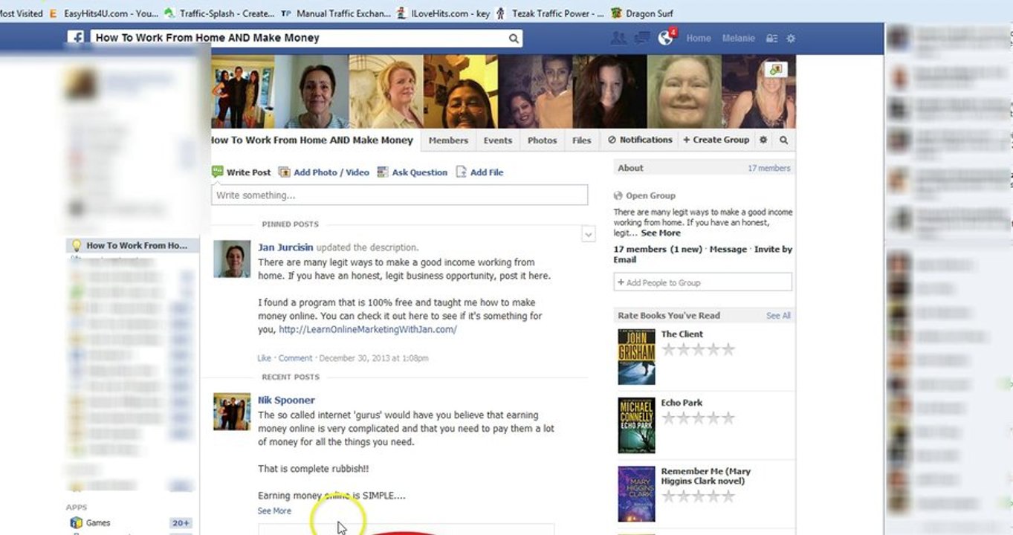Click the group search magnifier icon
Viewport: 1013px width, 535px height.
click(783, 140)
